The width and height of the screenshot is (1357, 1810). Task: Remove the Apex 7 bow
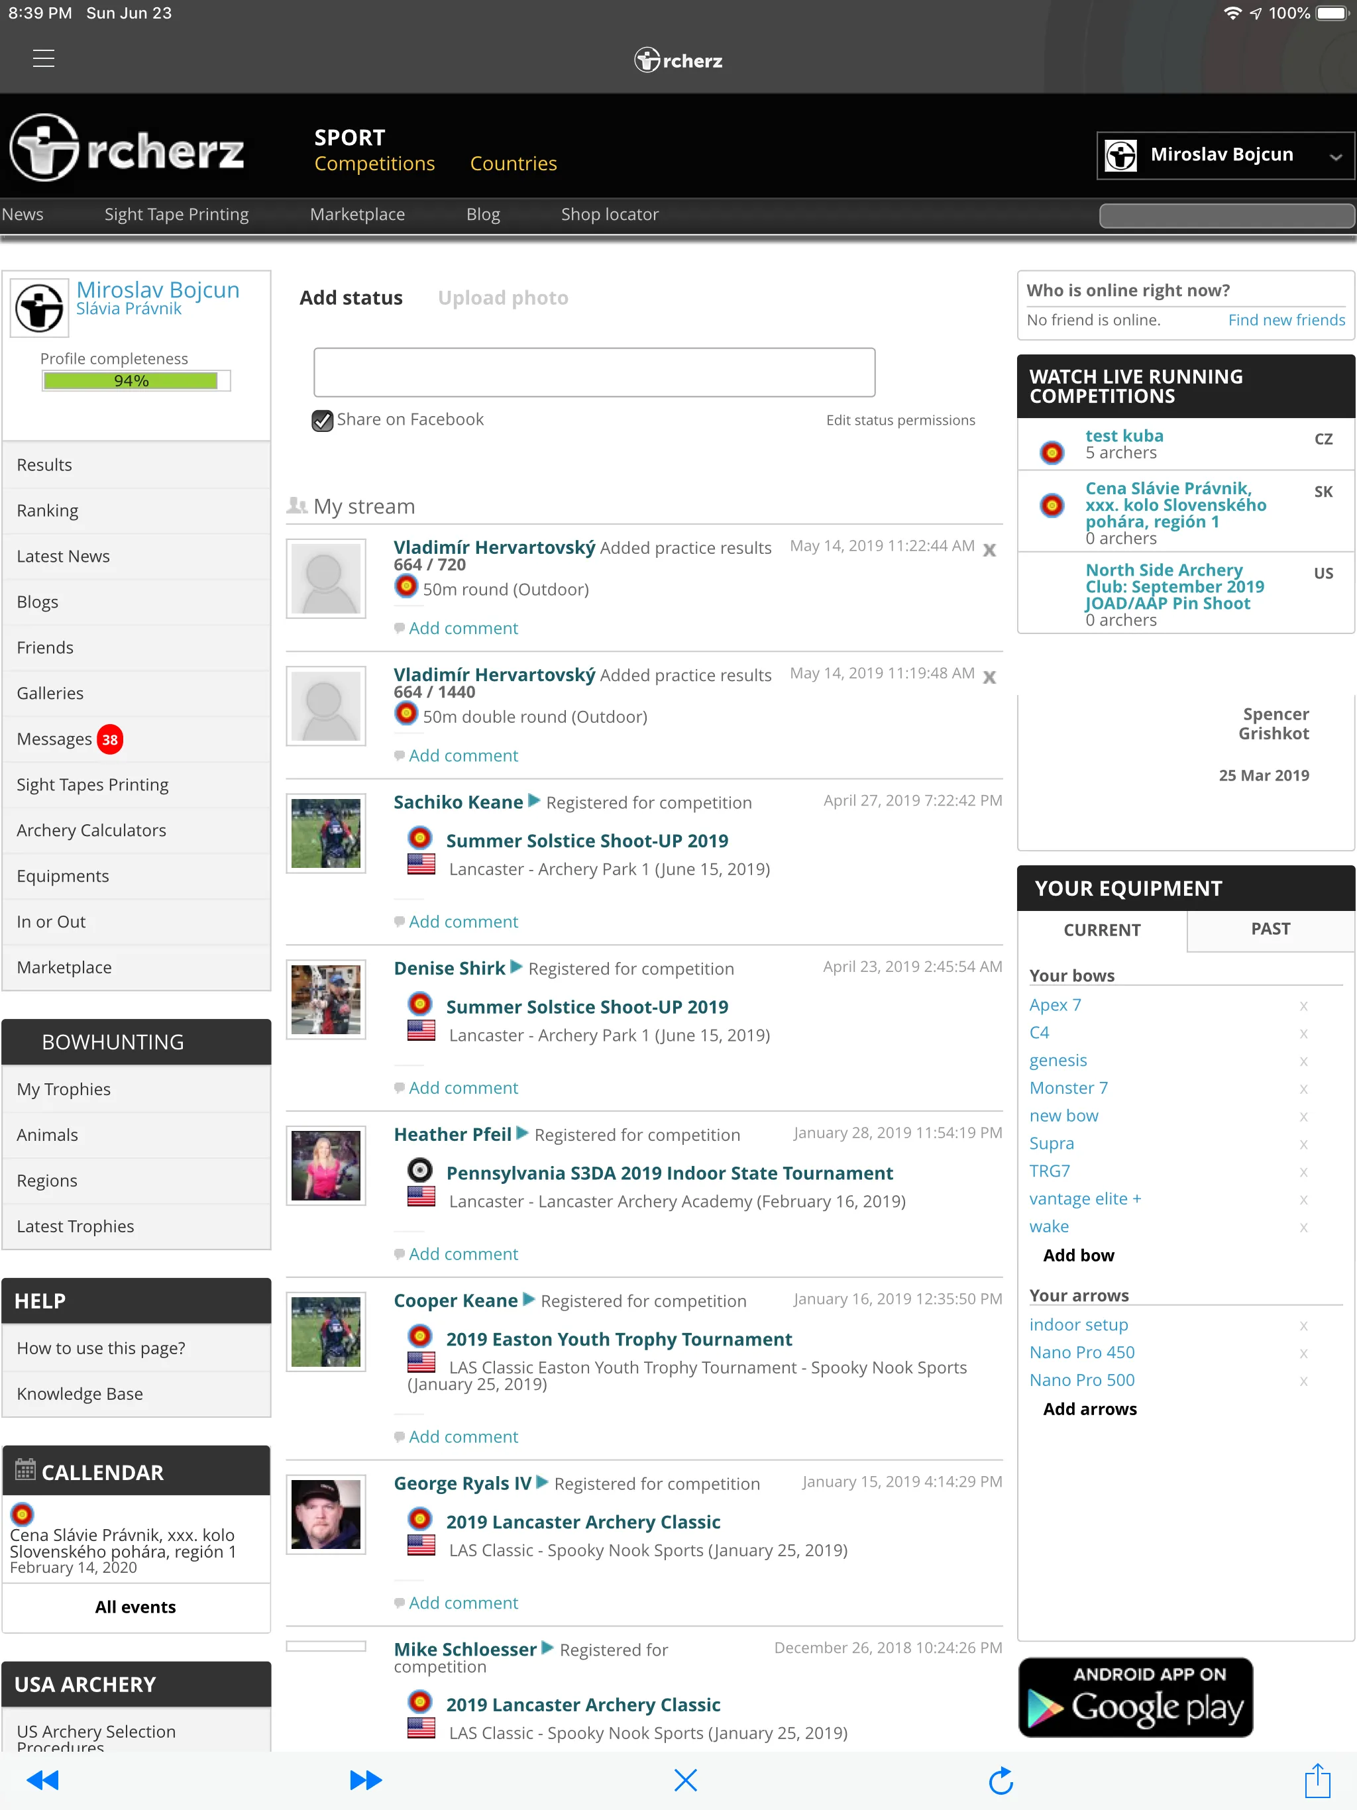(1304, 1006)
